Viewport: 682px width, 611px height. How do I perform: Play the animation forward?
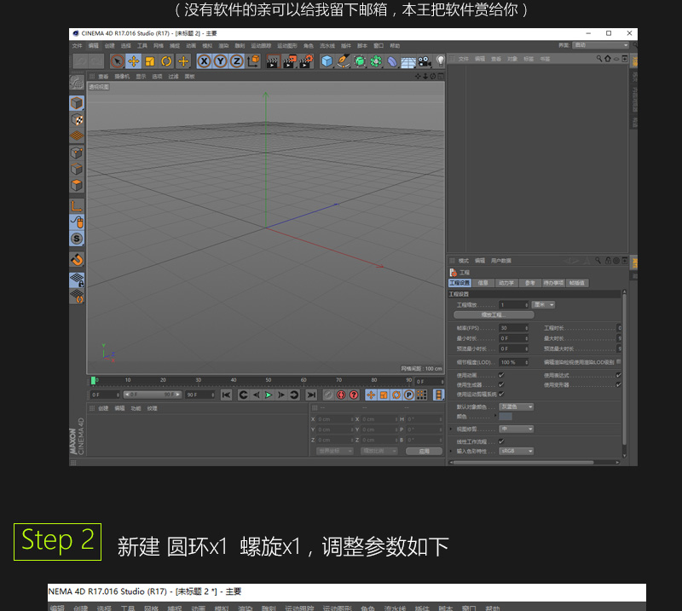(269, 395)
